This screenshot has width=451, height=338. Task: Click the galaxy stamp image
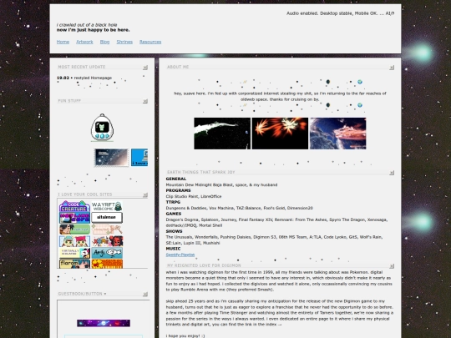click(x=111, y=157)
